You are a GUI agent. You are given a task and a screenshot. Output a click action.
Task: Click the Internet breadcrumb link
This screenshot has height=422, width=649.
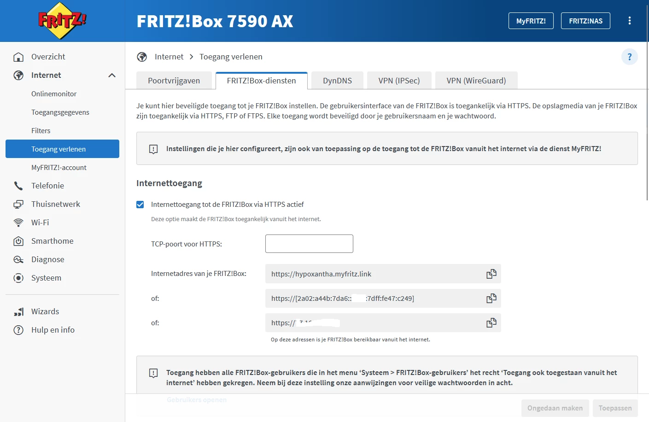click(169, 57)
